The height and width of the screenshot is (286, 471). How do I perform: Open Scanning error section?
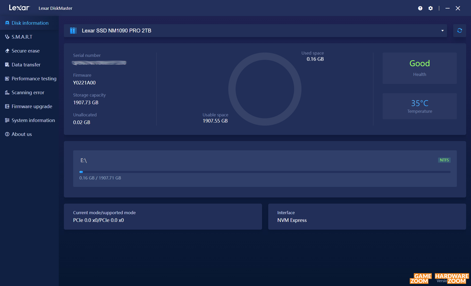[x=29, y=92]
